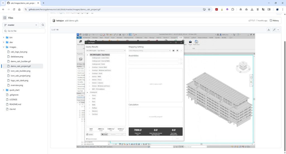Select README.md in the file tree
The image size is (286, 154).
[15, 104]
